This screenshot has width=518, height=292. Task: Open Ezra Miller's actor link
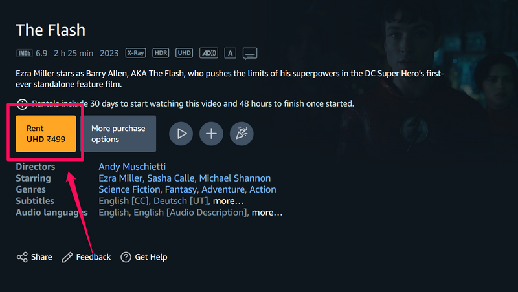120,178
